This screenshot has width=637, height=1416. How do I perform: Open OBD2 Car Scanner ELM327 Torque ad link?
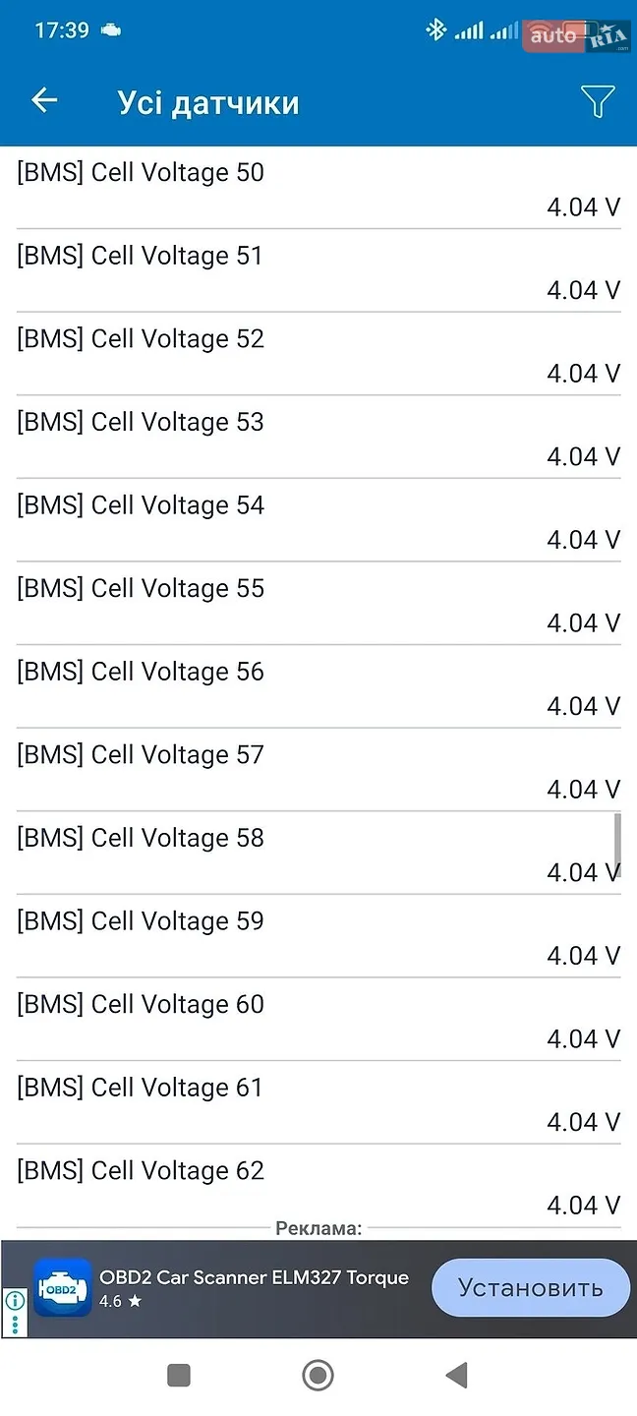(x=254, y=1277)
